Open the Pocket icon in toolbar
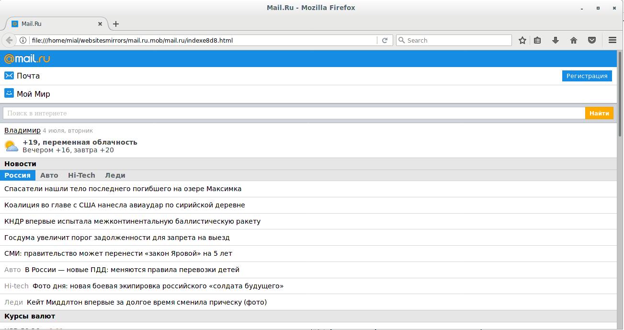This screenshot has height=330, width=624. point(592,40)
